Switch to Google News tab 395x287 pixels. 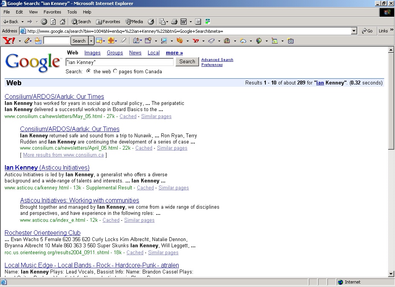135,53
